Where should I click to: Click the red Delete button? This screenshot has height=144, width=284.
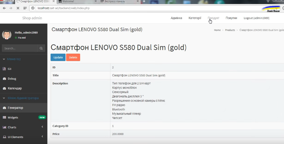[73, 57]
